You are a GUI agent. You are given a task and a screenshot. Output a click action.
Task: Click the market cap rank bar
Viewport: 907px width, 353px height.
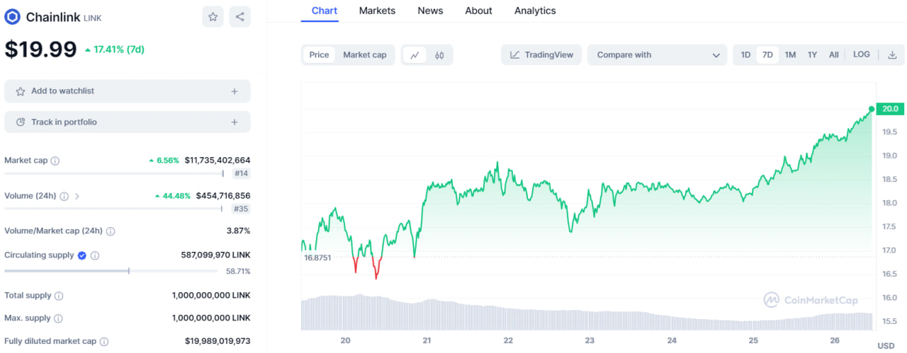coord(115,173)
